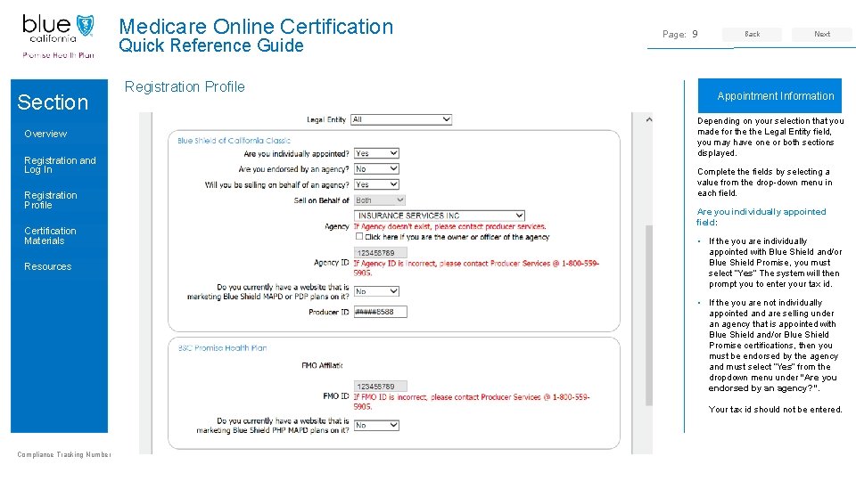
Task: Click the 'Page: 9' indicator
Action: click(679, 34)
